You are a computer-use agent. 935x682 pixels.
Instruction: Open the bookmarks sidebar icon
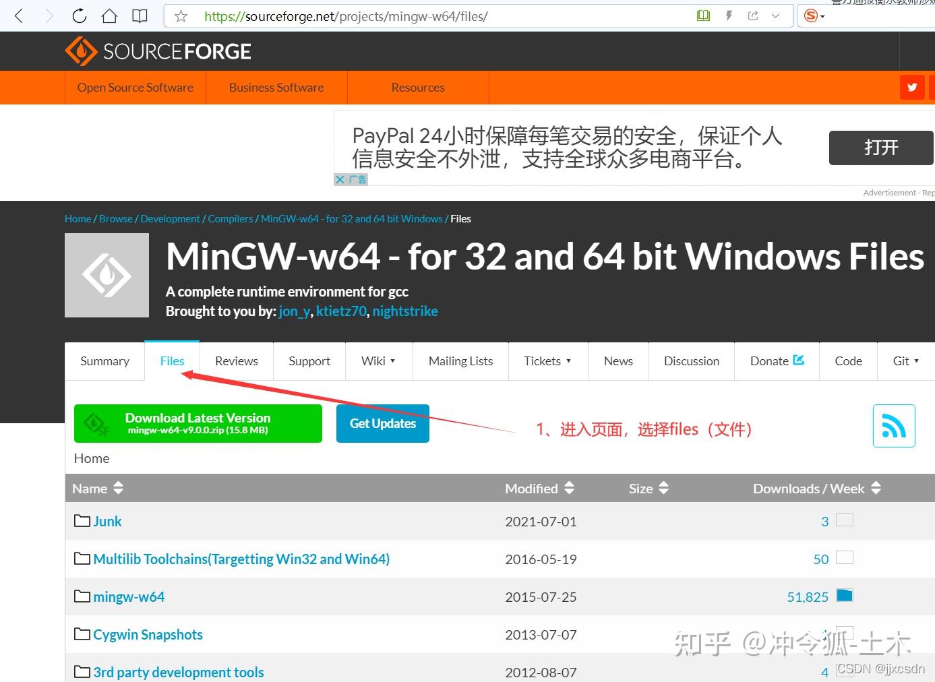(140, 15)
